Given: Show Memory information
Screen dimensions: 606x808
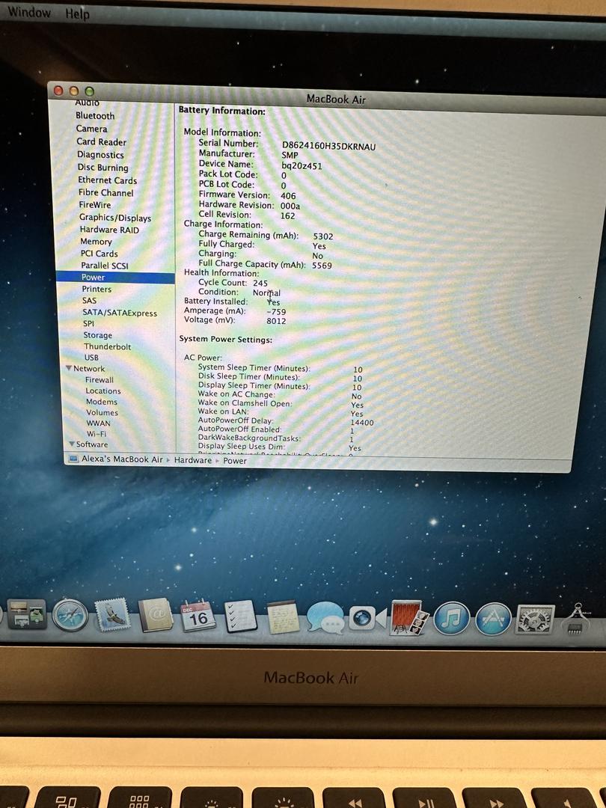Looking at the screenshot, I should (96, 242).
